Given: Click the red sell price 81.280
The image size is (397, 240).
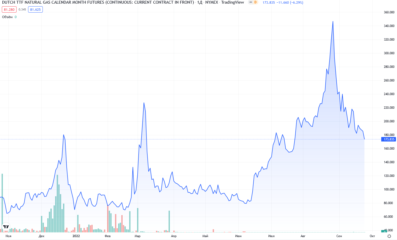Looking at the screenshot, I should [9, 10].
